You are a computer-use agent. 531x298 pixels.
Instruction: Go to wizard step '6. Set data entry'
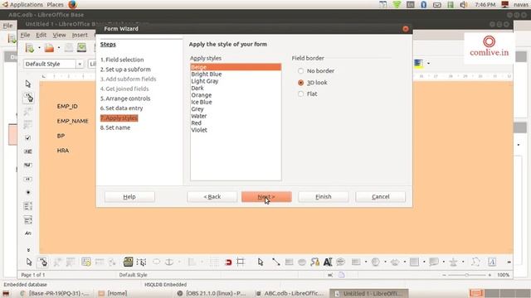pyautogui.click(x=122, y=108)
